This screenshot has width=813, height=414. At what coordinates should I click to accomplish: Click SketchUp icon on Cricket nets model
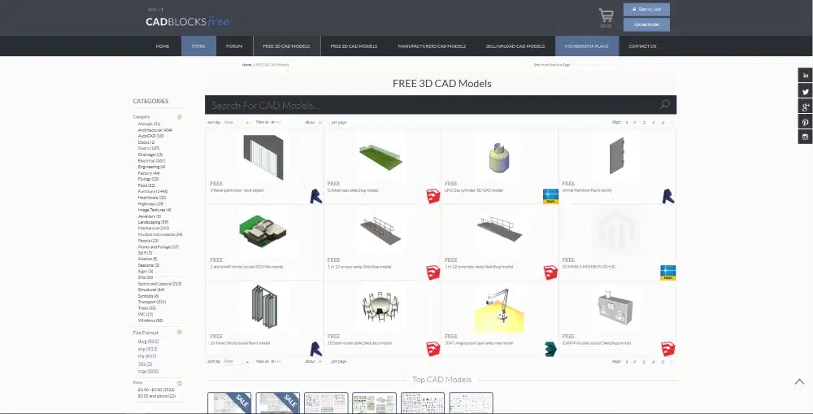(x=433, y=196)
